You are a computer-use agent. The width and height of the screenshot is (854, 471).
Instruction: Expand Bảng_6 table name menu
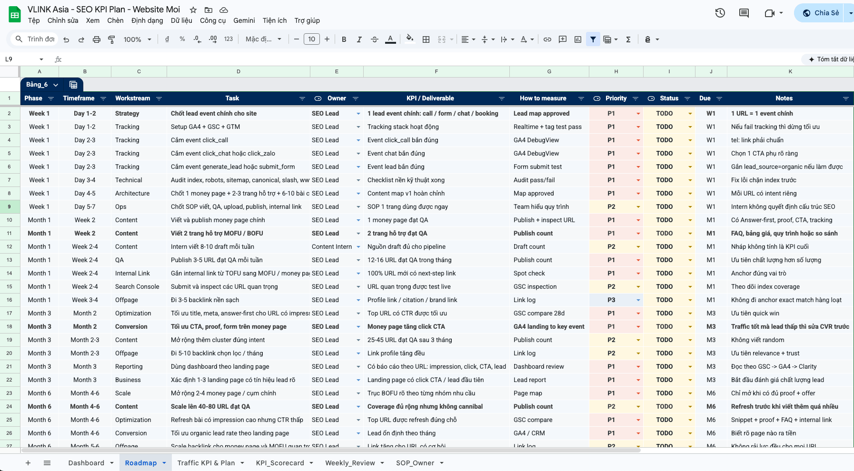56,85
